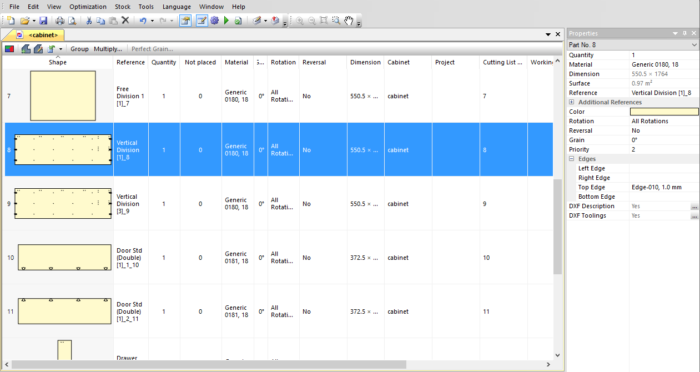Screen dimensions: 700x372
Task: Toggle the Properties panel toolbar icon
Action: coord(185,21)
